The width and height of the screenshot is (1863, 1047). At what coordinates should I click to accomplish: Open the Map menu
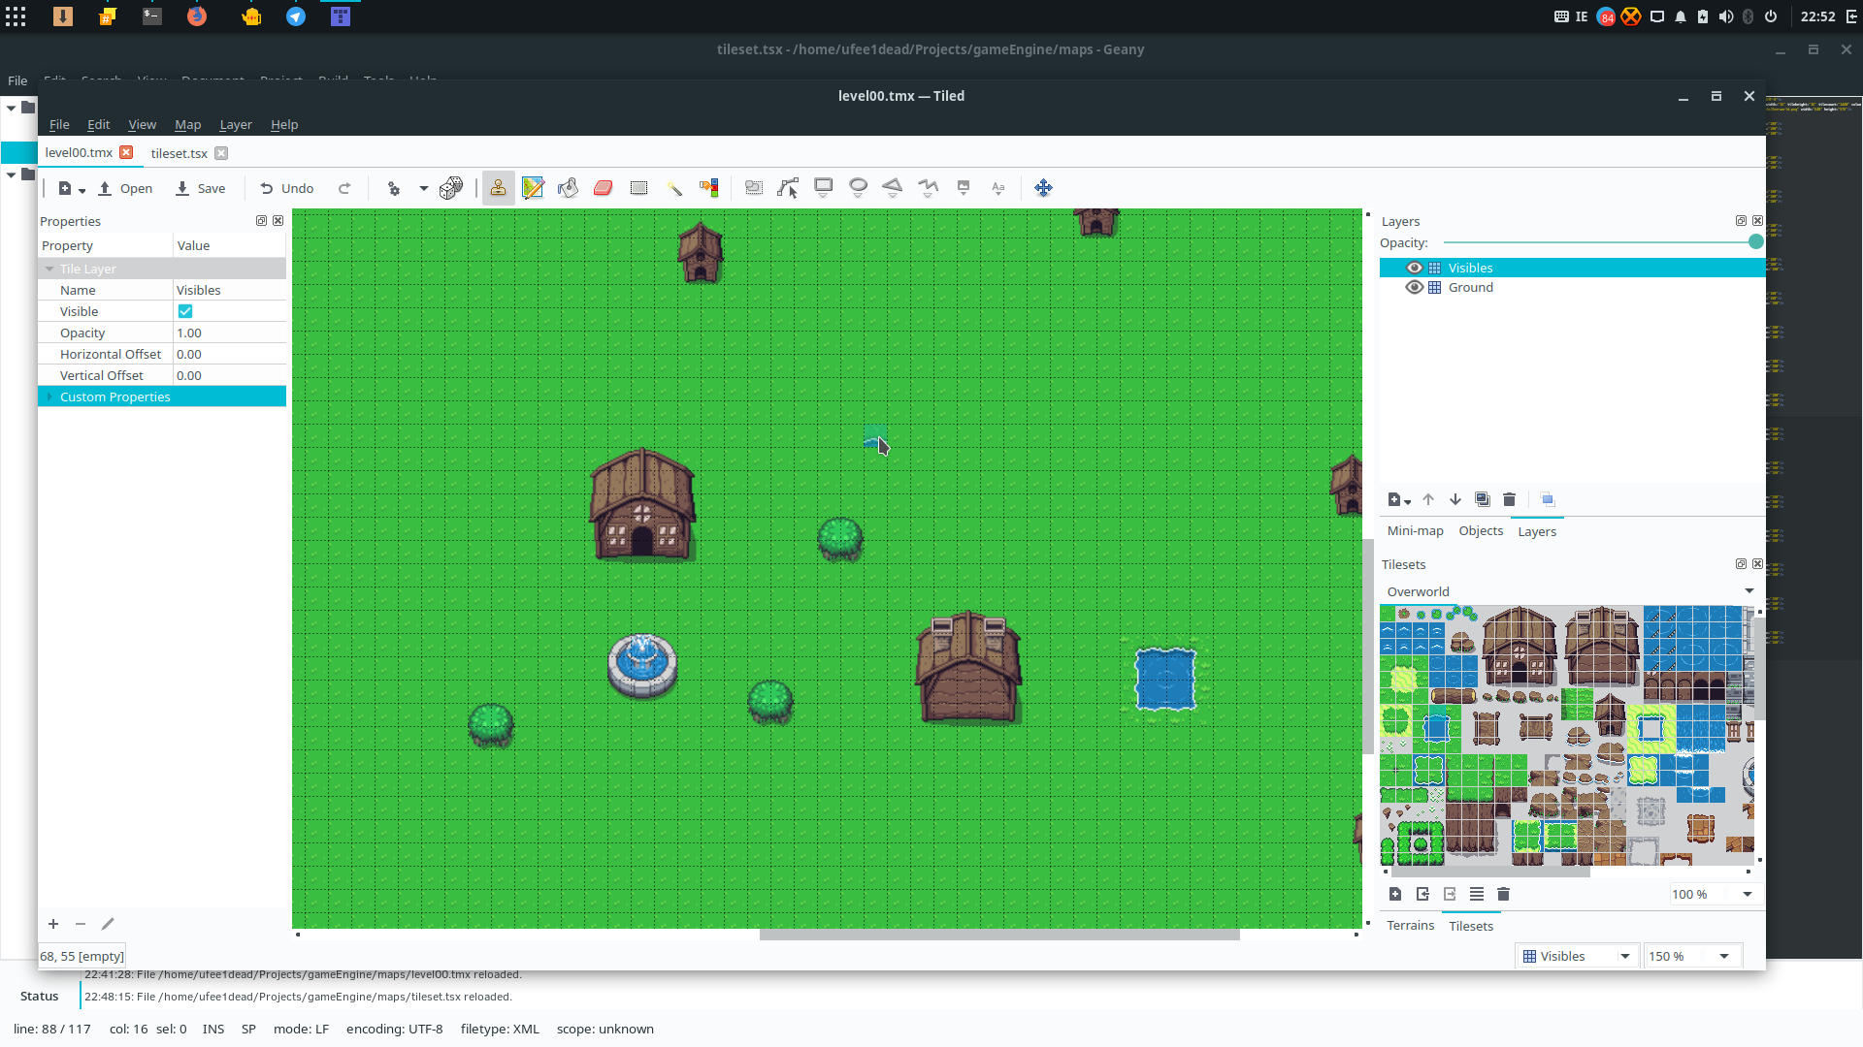187,124
